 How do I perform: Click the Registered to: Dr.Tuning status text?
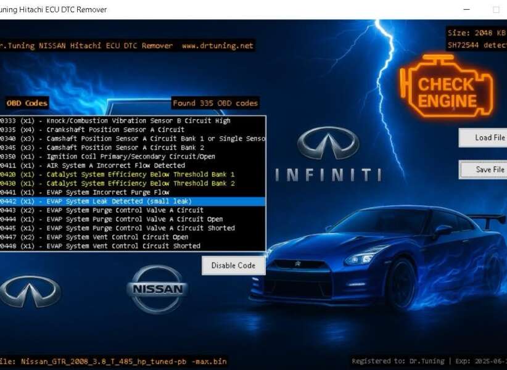398,361
